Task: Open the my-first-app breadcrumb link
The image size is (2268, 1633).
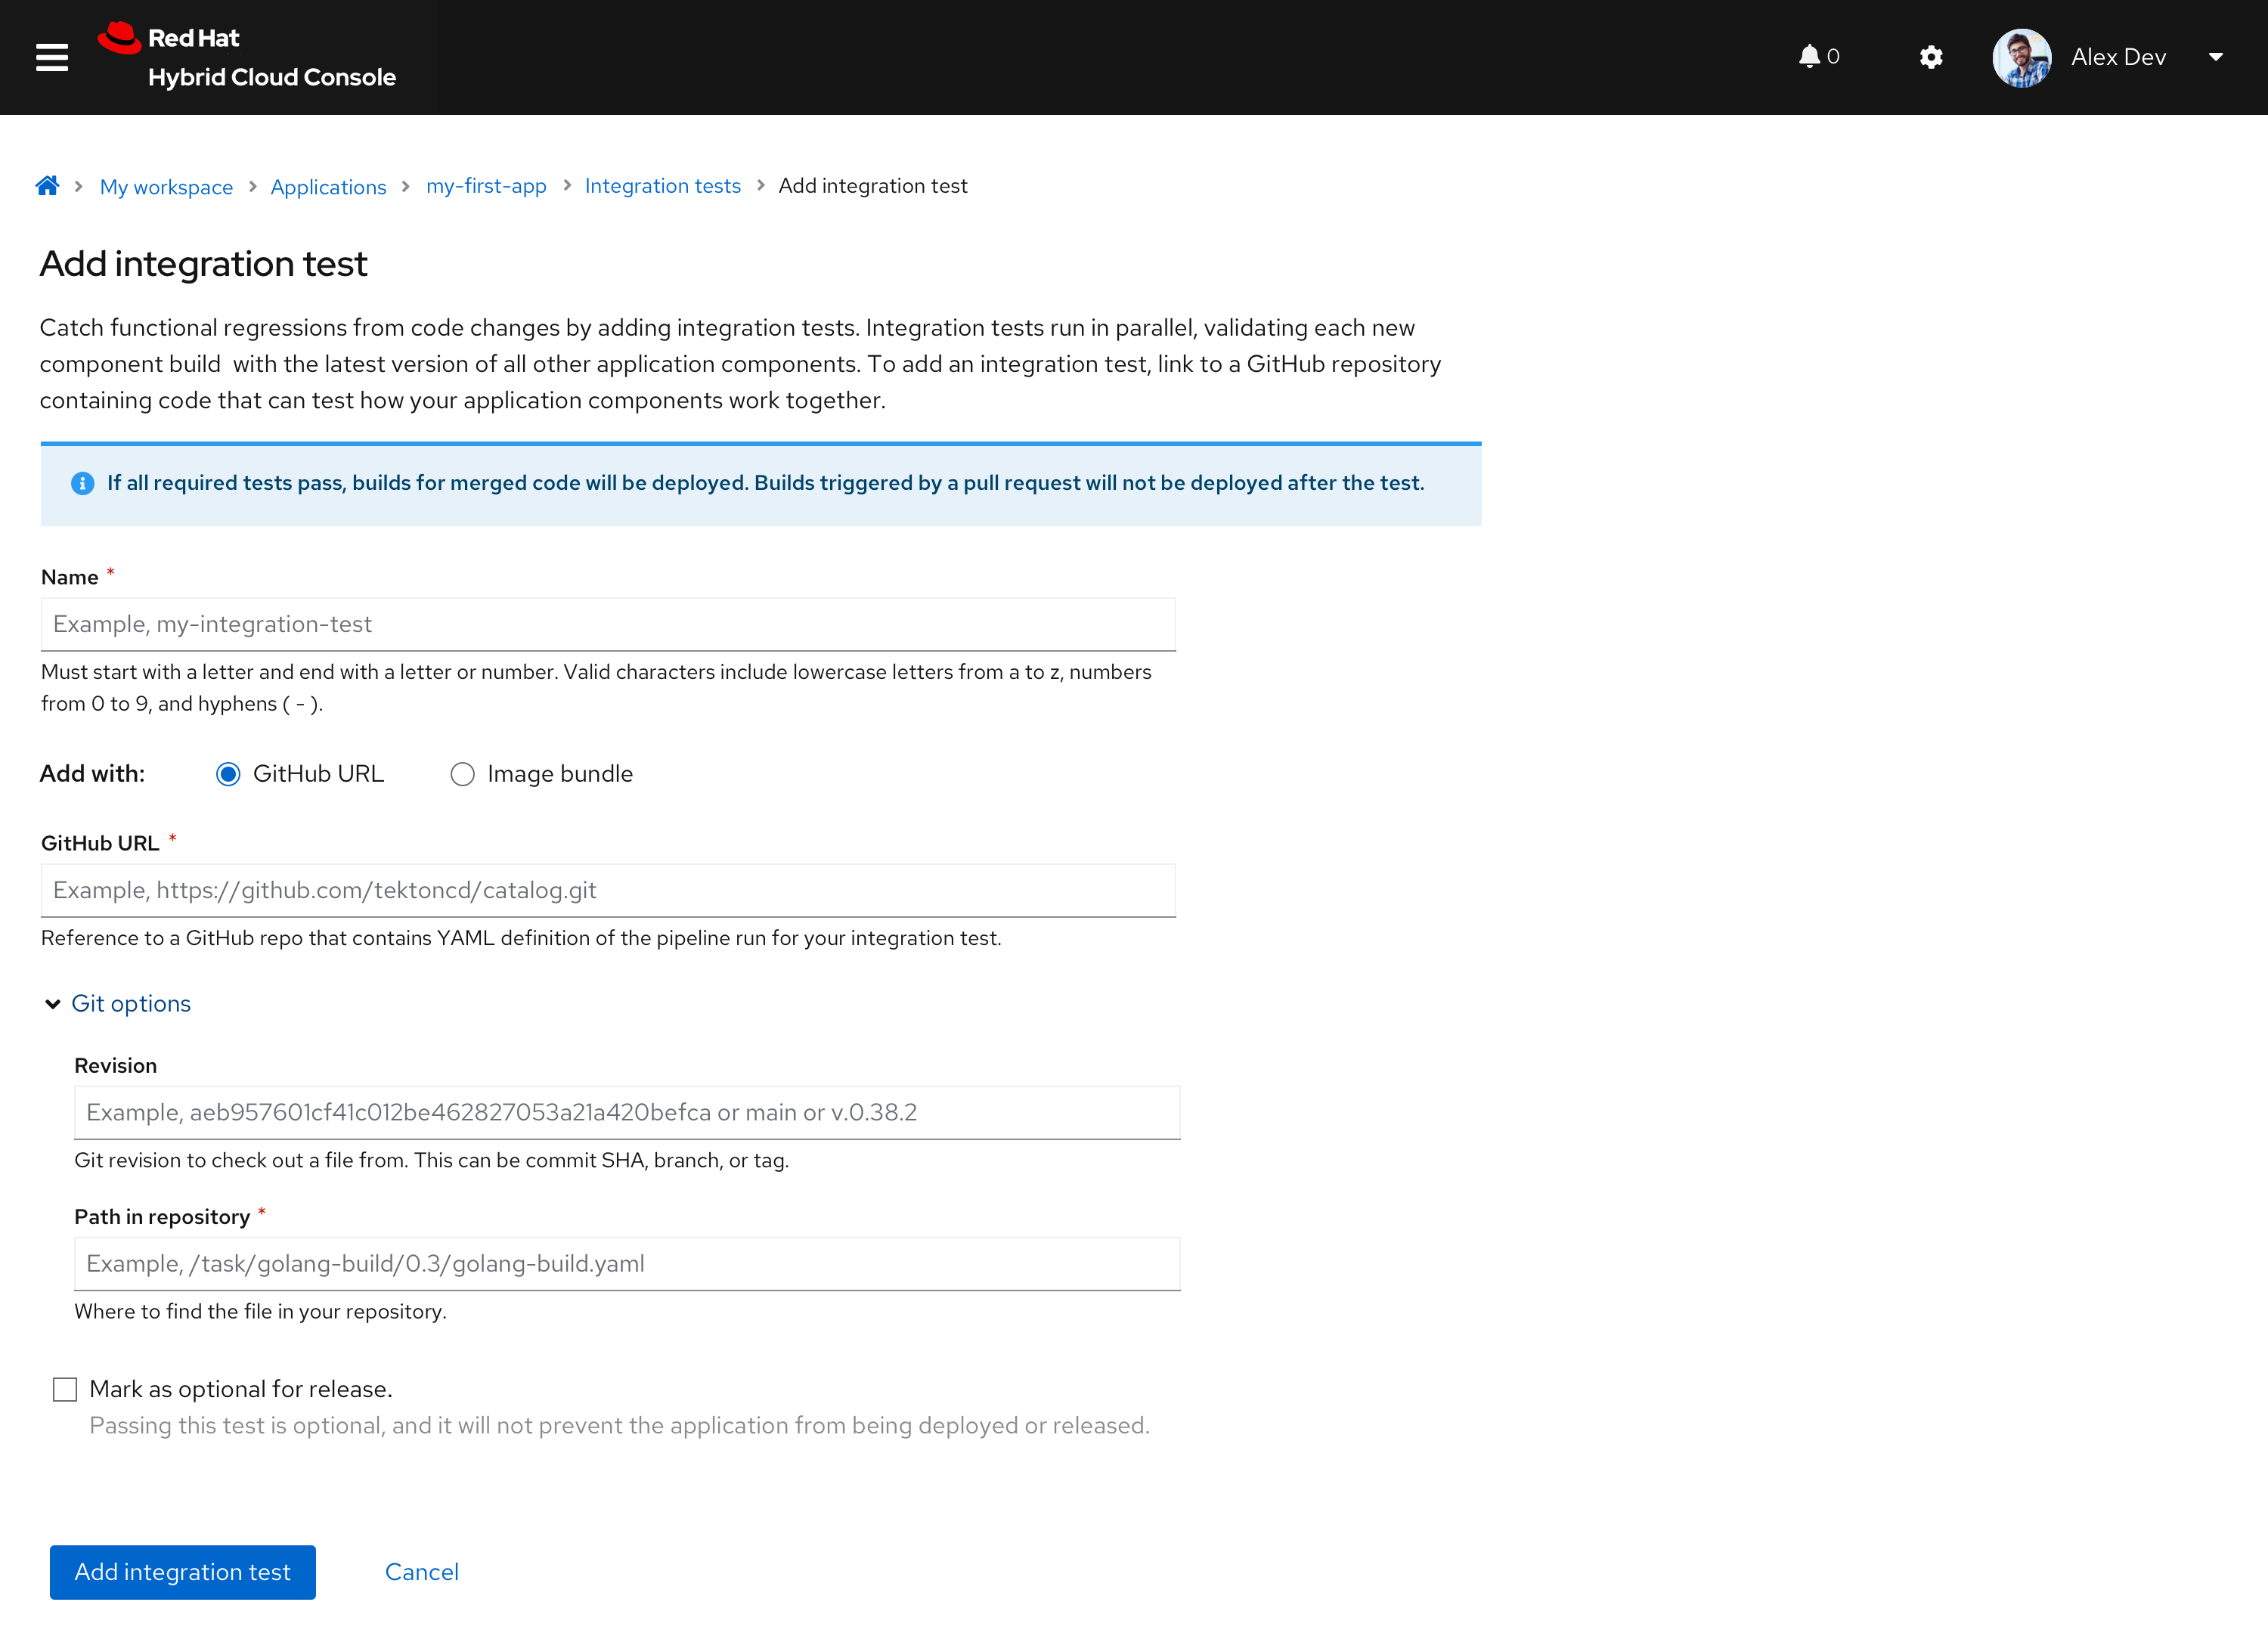Action: click(486, 186)
